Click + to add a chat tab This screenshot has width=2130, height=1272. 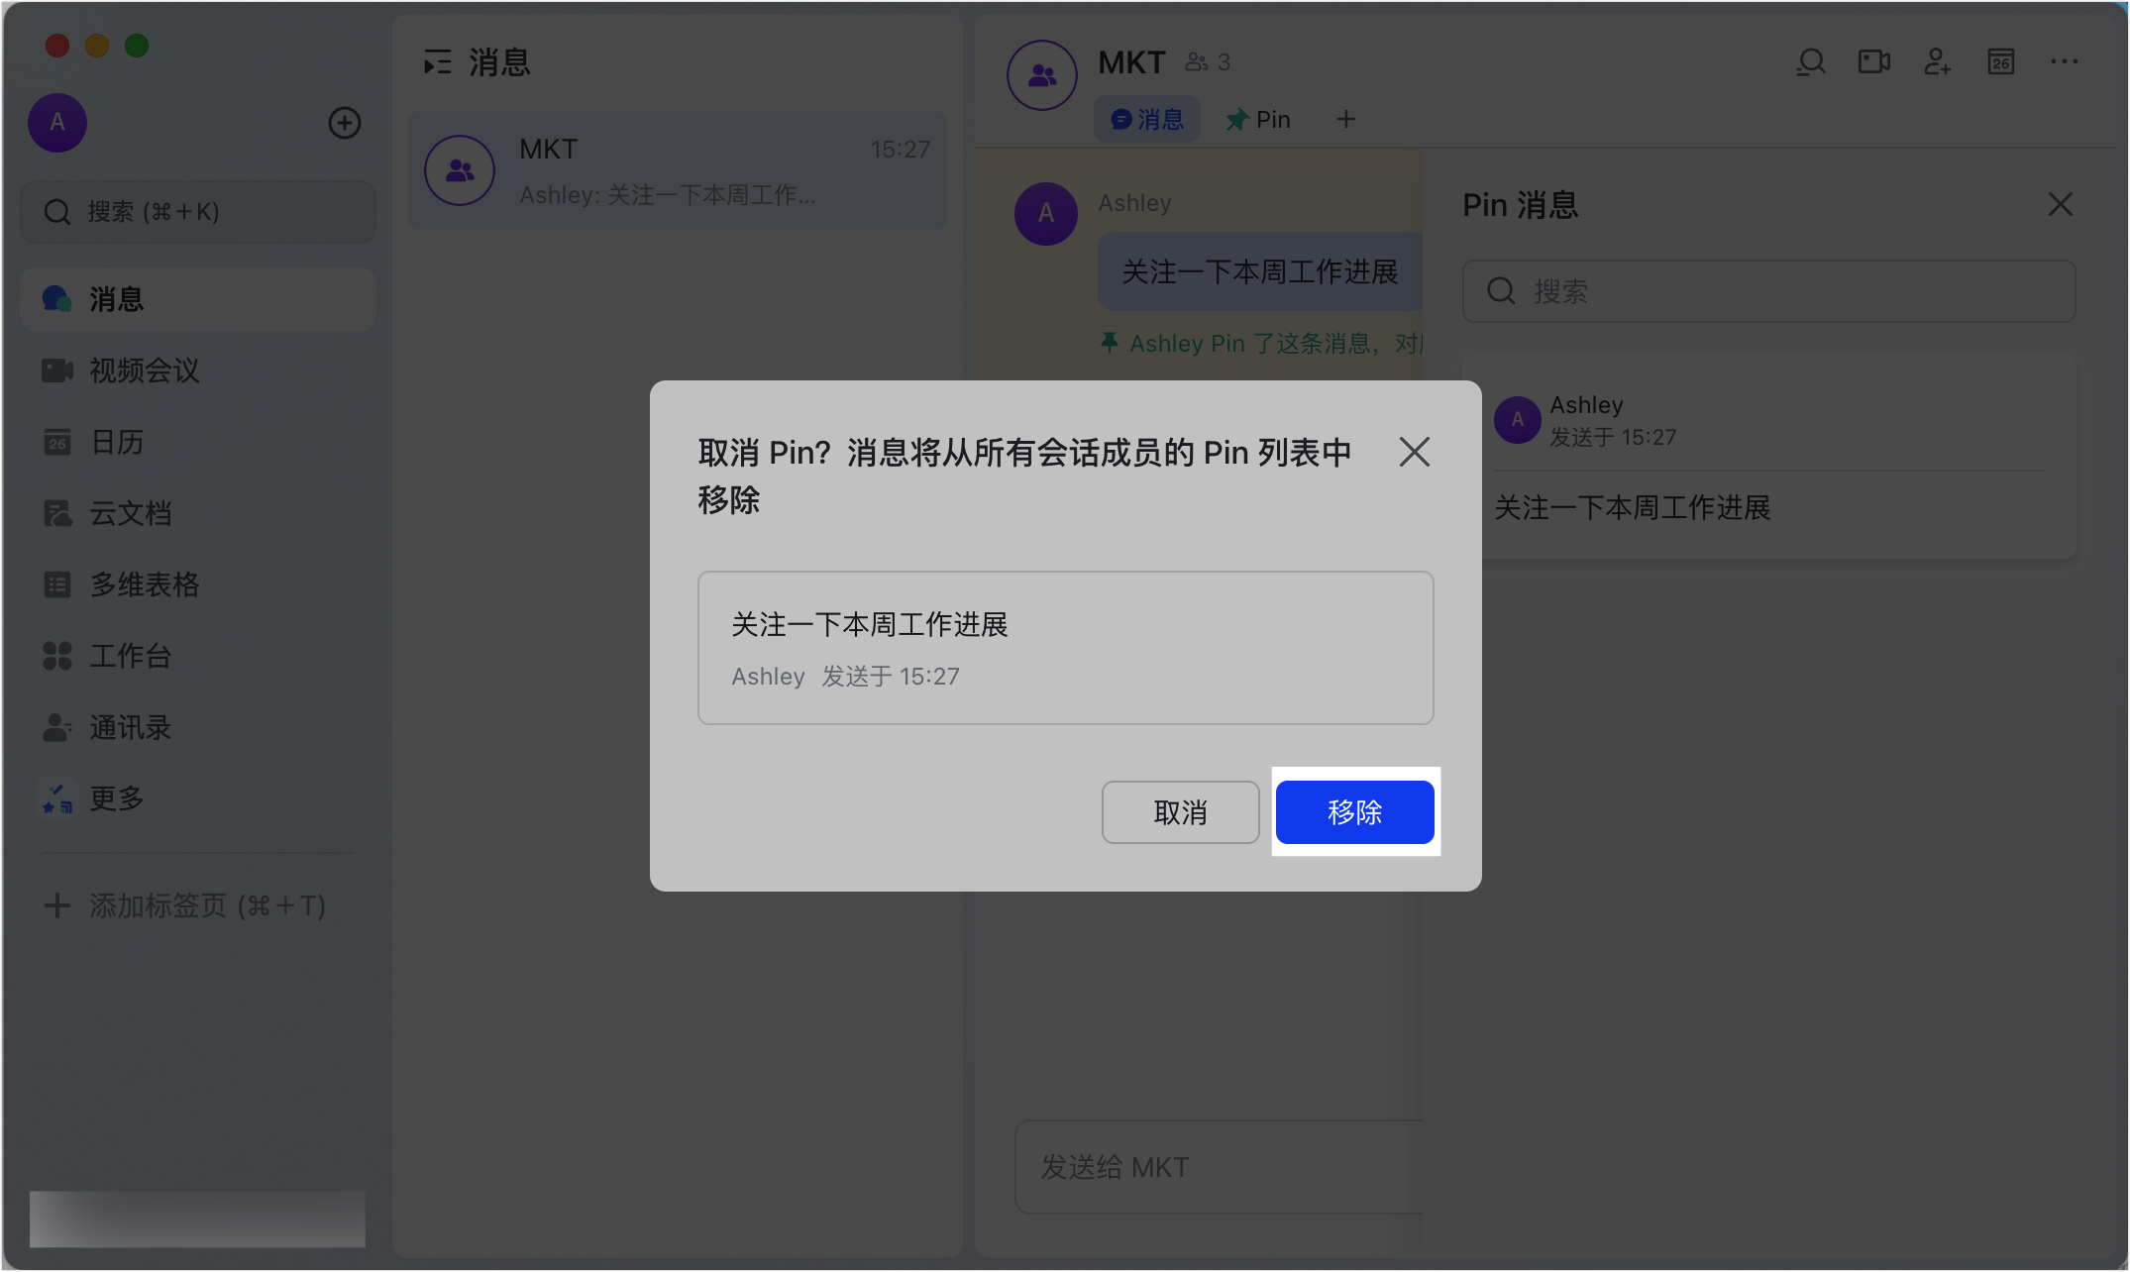click(1345, 119)
